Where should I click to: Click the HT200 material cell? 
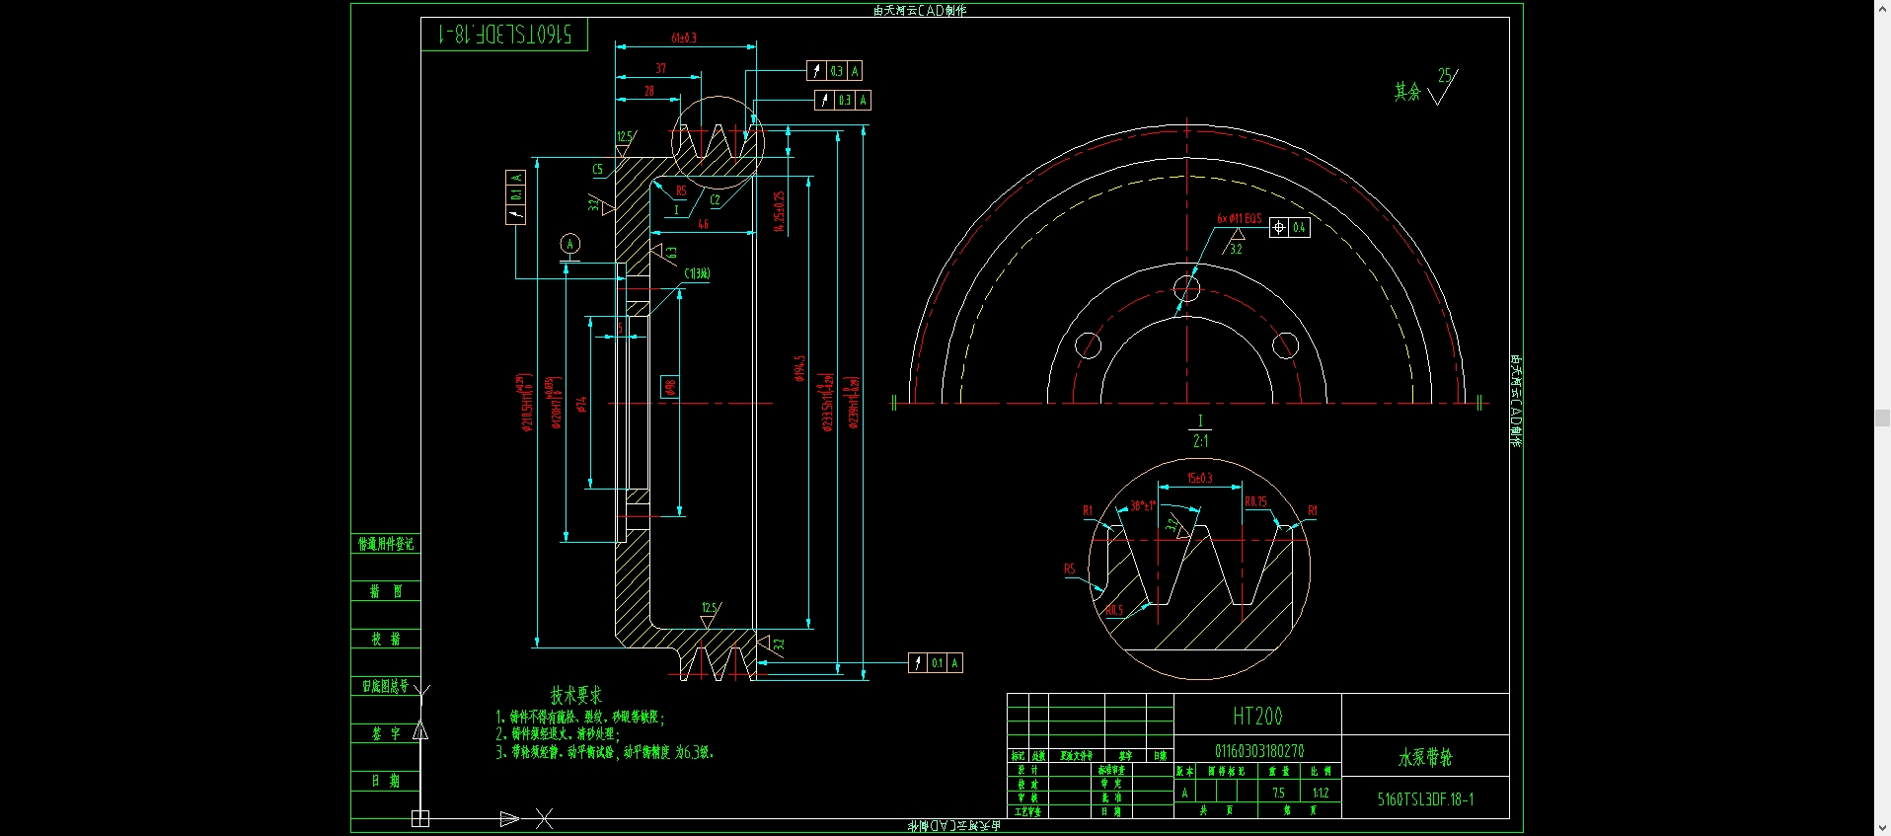click(x=1257, y=716)
